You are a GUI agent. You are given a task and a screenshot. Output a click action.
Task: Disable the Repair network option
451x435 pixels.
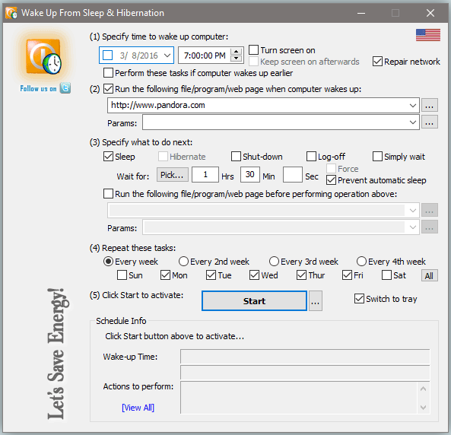(x=377, y=62)
